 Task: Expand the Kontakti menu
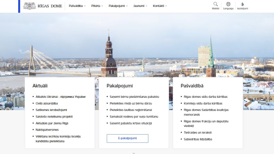[x=160, y=6]
